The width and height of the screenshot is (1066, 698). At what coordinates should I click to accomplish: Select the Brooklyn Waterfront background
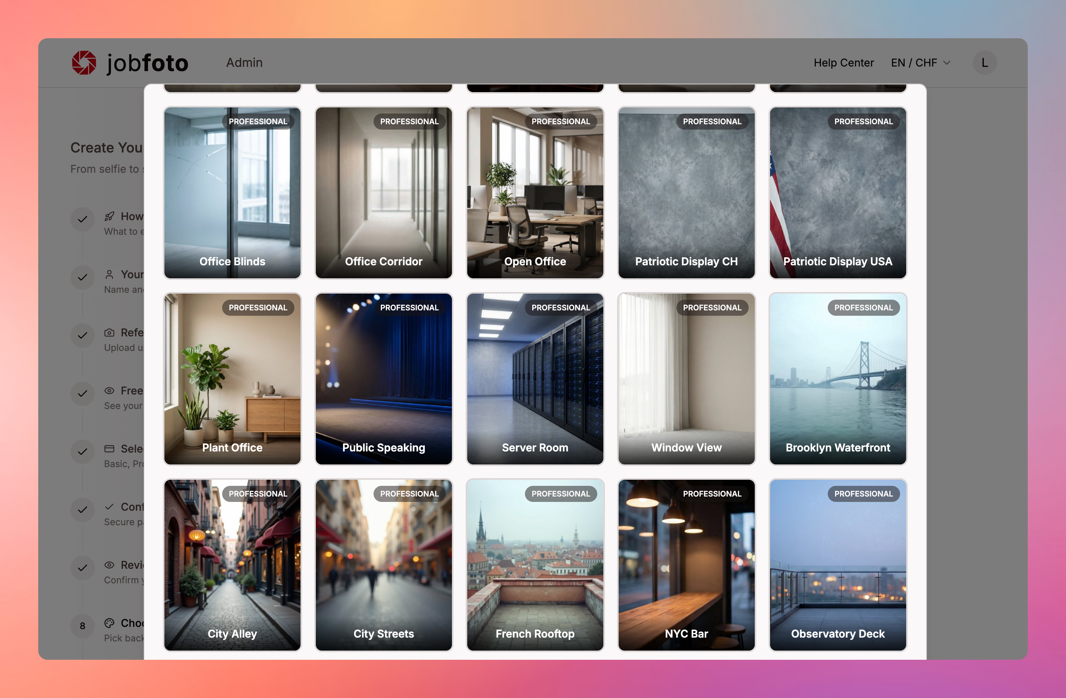838,379
